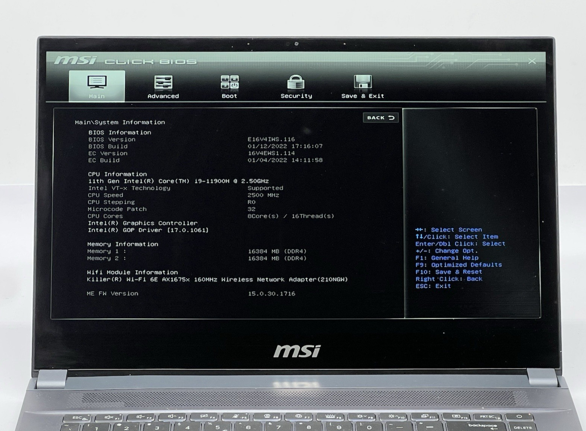The width and height of the screenshot is (586, 431).
Task: Open the Save & Exit floppy icon
Action: tap(363, 82)
